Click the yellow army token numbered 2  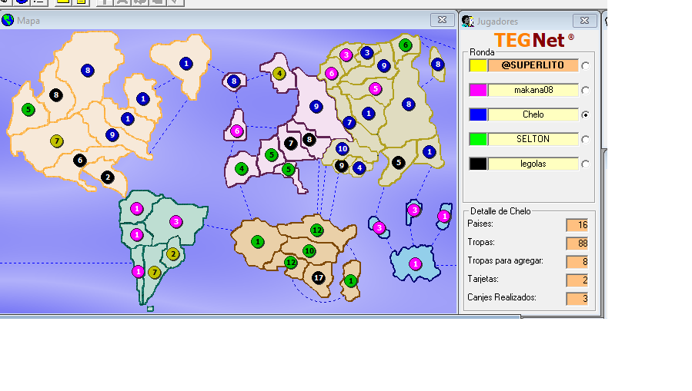coord(172,254)
